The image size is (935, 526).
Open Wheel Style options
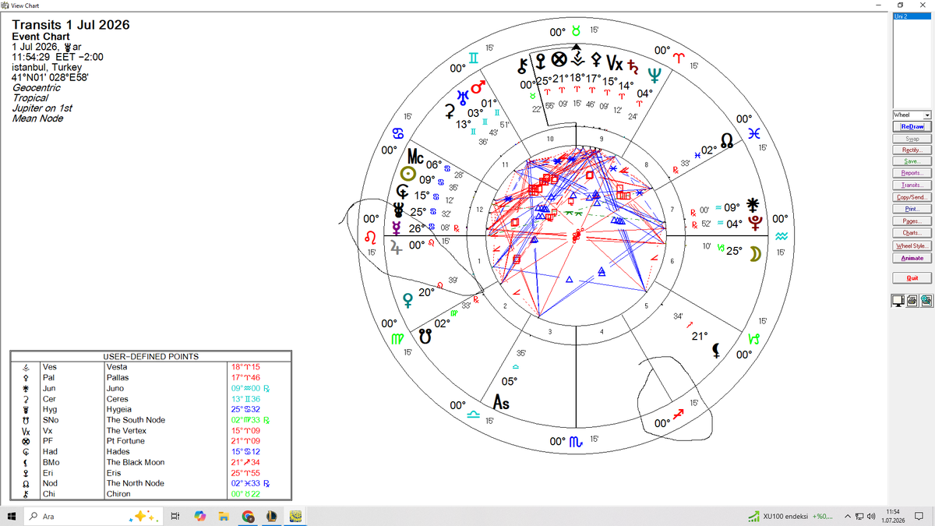coord(912,245)
